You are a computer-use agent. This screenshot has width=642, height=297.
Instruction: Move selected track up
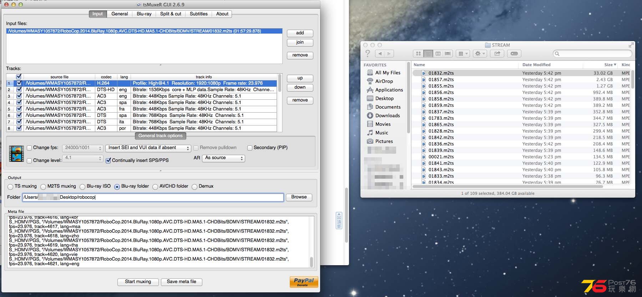pyautogui.click(x=300, y=78)
